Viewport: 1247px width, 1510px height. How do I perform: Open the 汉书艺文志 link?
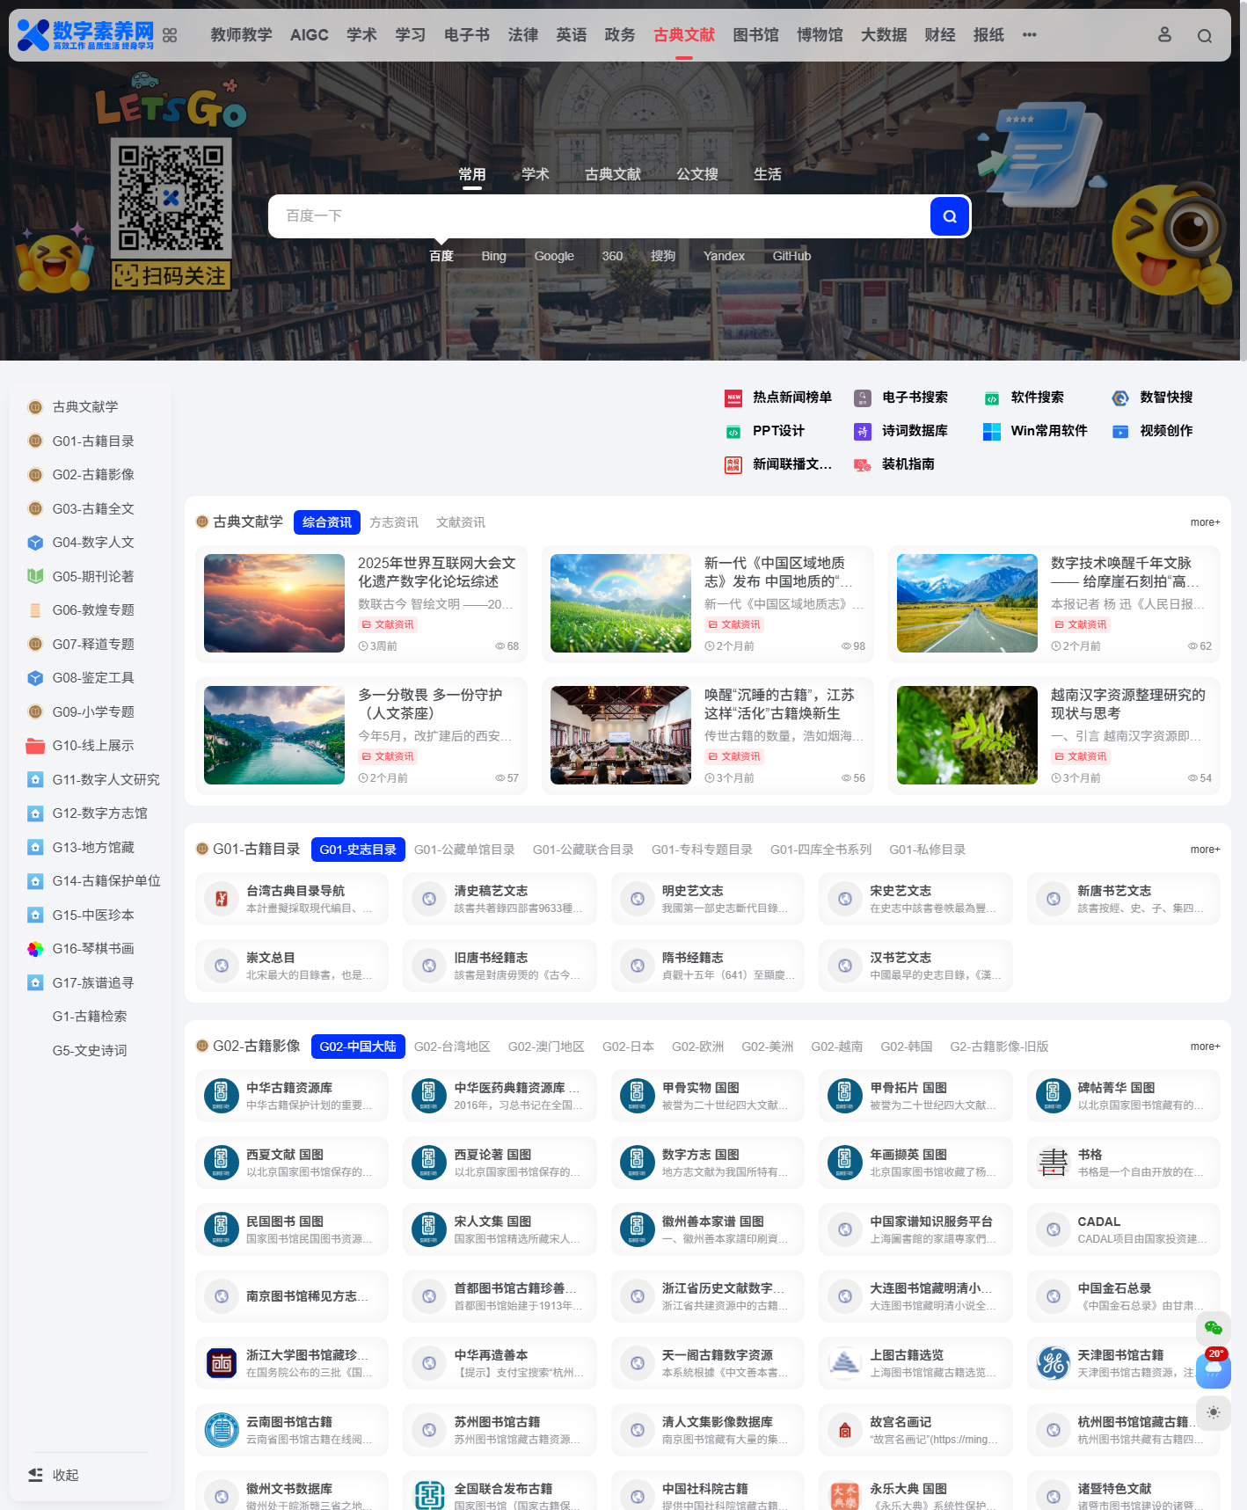point(915,966)
